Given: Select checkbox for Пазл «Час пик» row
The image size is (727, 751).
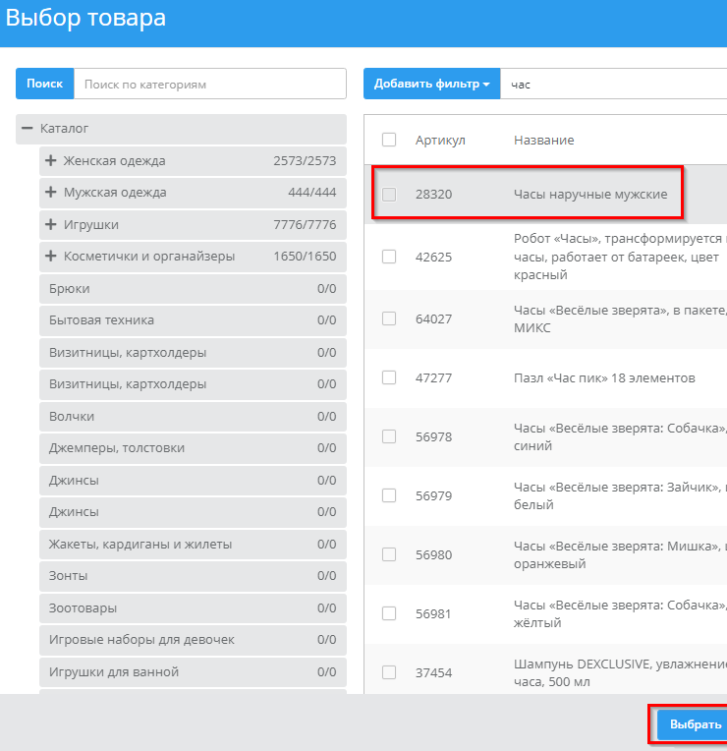Looking at the screenshot, I should click(389, 377).
